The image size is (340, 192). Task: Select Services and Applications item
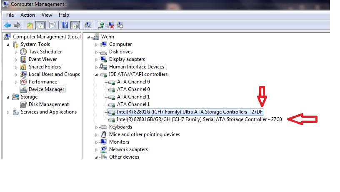coord(49,112)
